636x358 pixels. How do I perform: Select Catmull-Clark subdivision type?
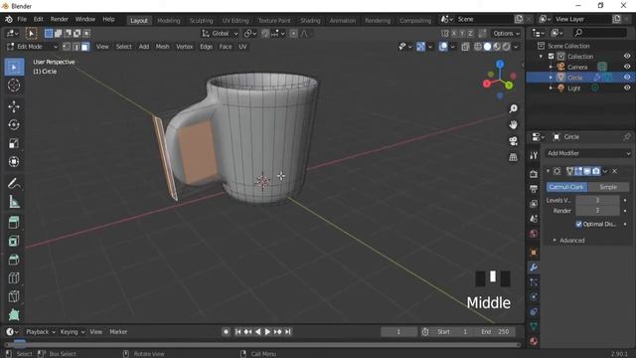[x=566, y=187]
